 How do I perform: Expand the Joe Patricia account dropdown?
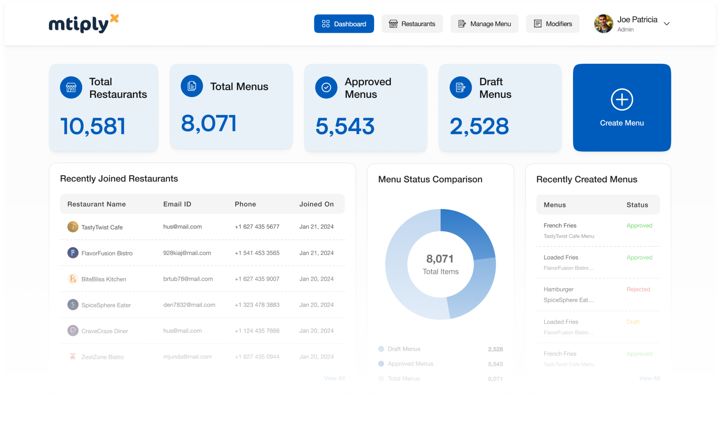(x=667, y=24)
